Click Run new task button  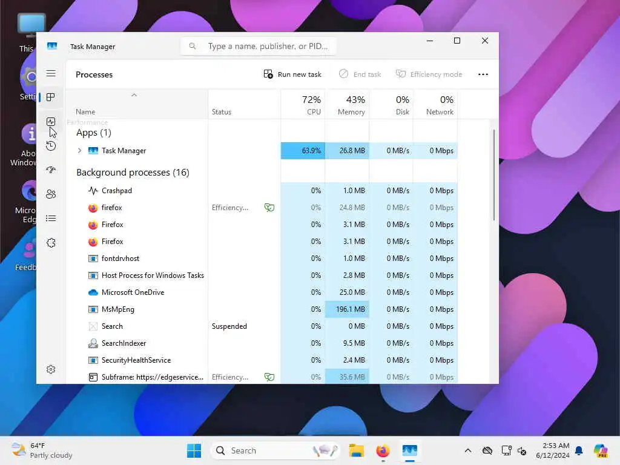[292, 74]
